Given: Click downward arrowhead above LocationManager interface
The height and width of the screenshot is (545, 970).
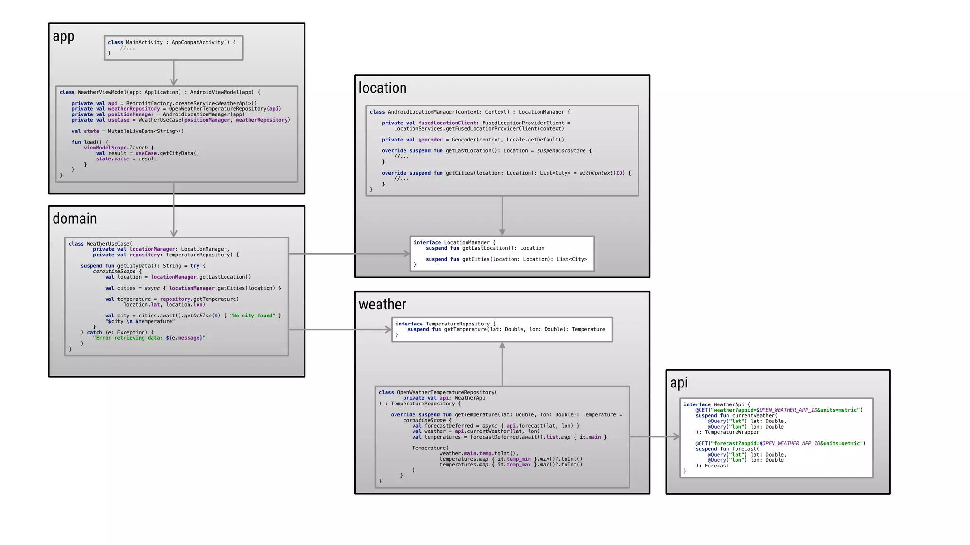Looking at the screenshot, I should (502, 232).
